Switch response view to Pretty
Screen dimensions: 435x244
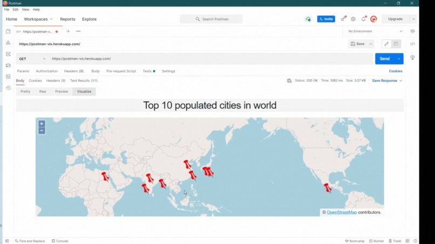coord(25,92)
